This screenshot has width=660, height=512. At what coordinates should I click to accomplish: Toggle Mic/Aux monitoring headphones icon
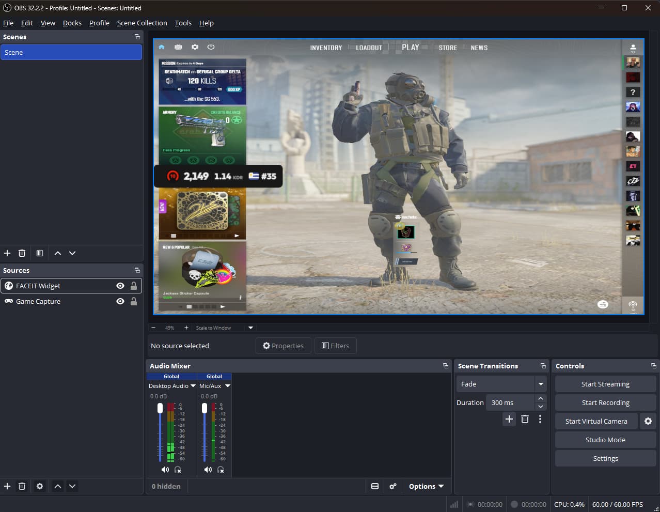tap(221, 470)
